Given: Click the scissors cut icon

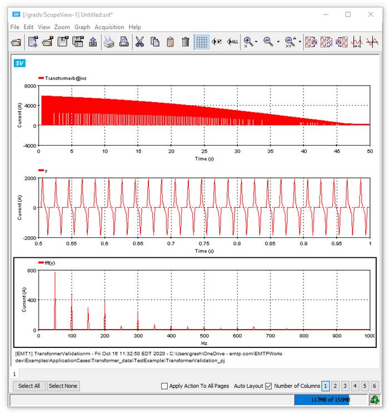Looking at the screenshot, I should [x=139, y=42].
